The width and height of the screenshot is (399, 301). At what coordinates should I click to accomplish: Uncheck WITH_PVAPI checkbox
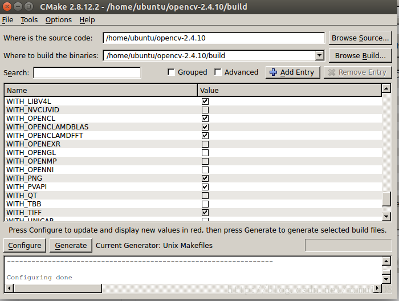pos(205,187)
